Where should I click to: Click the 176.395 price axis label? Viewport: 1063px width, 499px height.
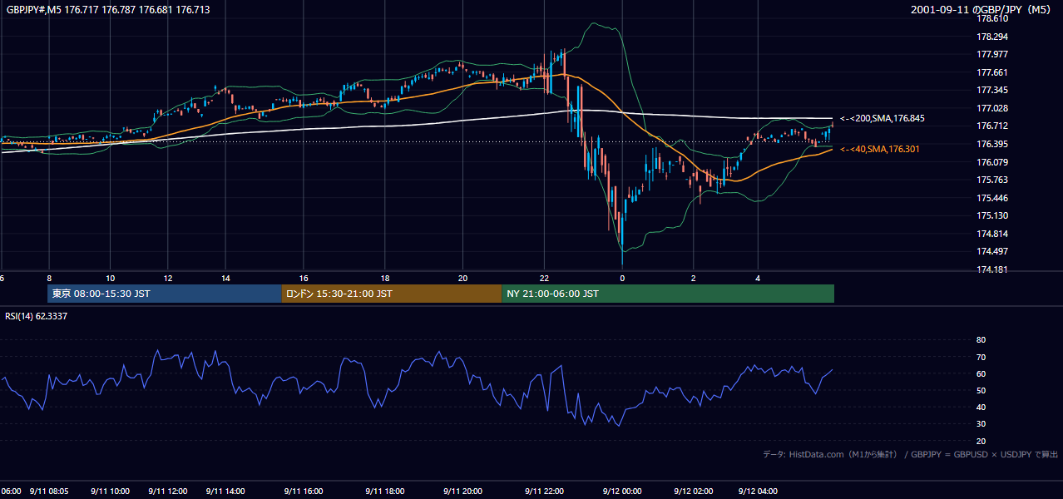tap(991, 144)
